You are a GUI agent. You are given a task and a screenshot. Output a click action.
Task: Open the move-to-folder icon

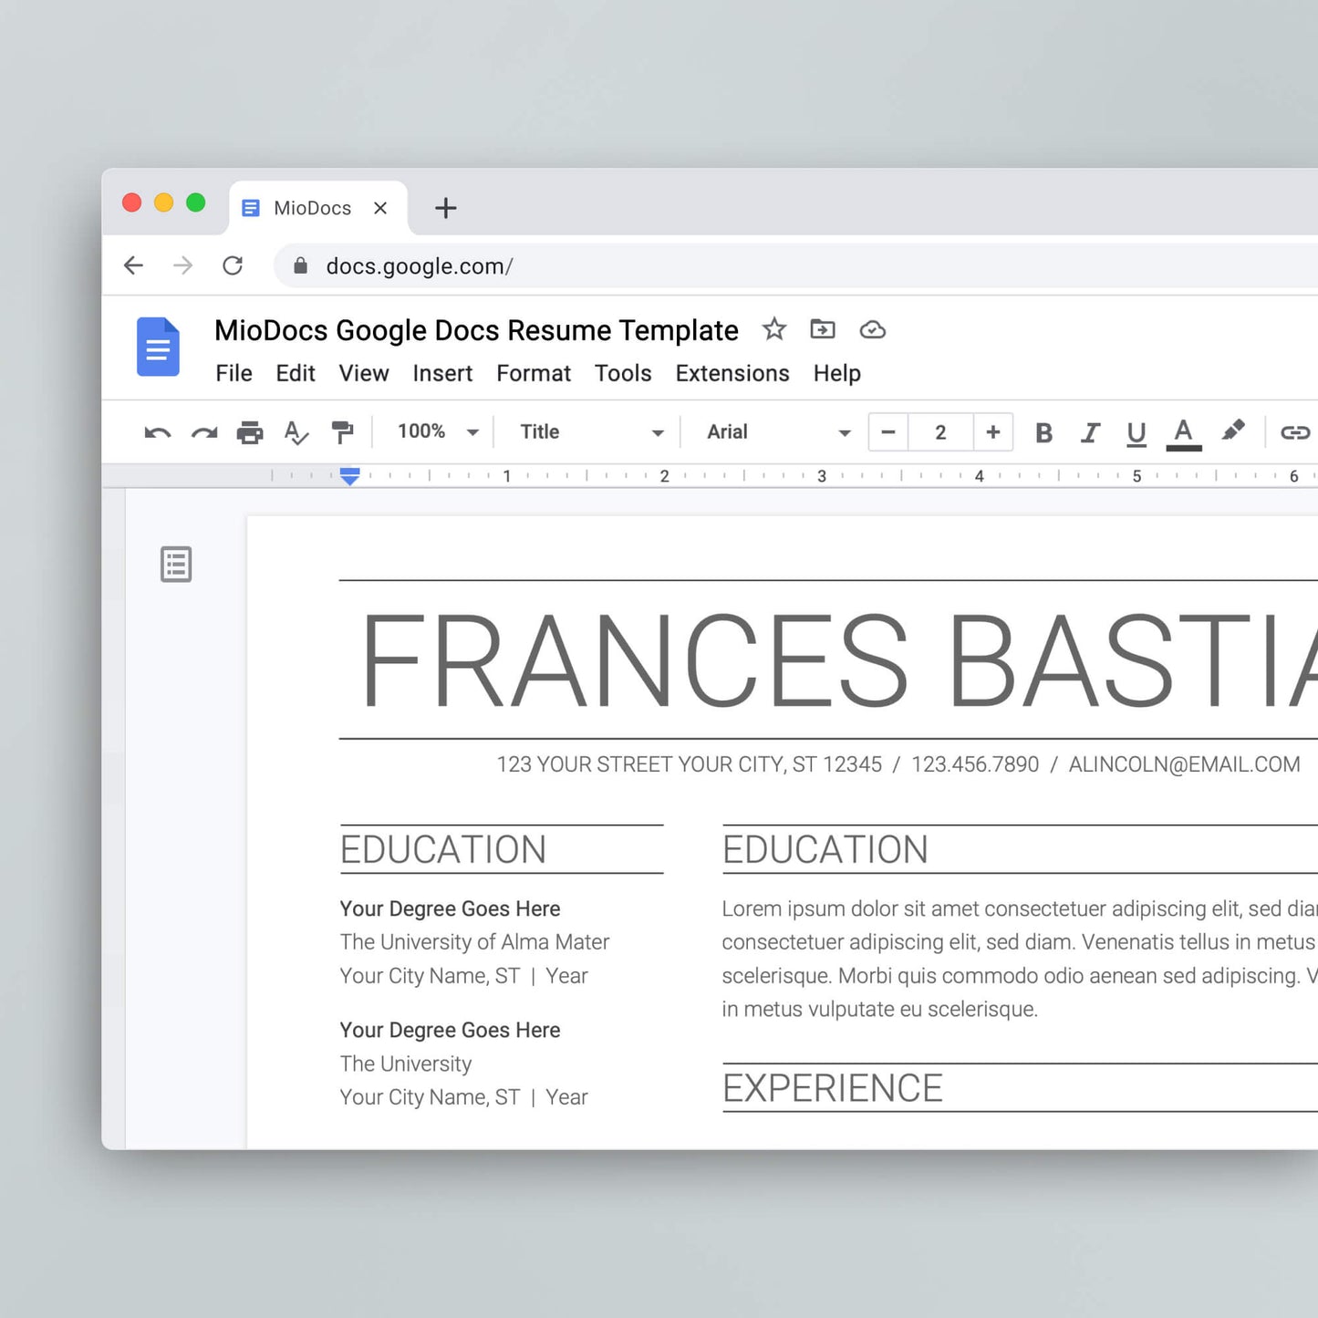tap(823, 329)
